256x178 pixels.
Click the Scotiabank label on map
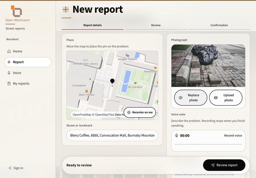(79, 86)
